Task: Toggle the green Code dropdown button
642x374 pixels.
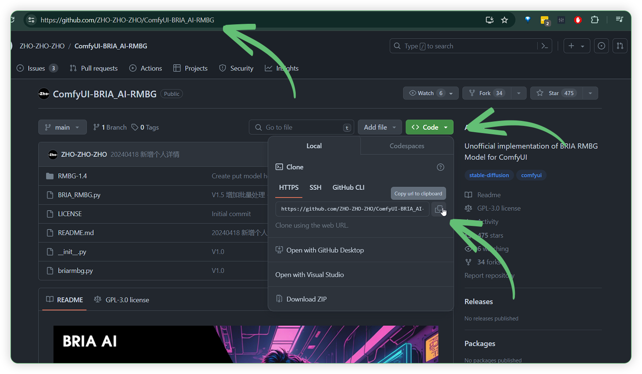Action: 430,127
